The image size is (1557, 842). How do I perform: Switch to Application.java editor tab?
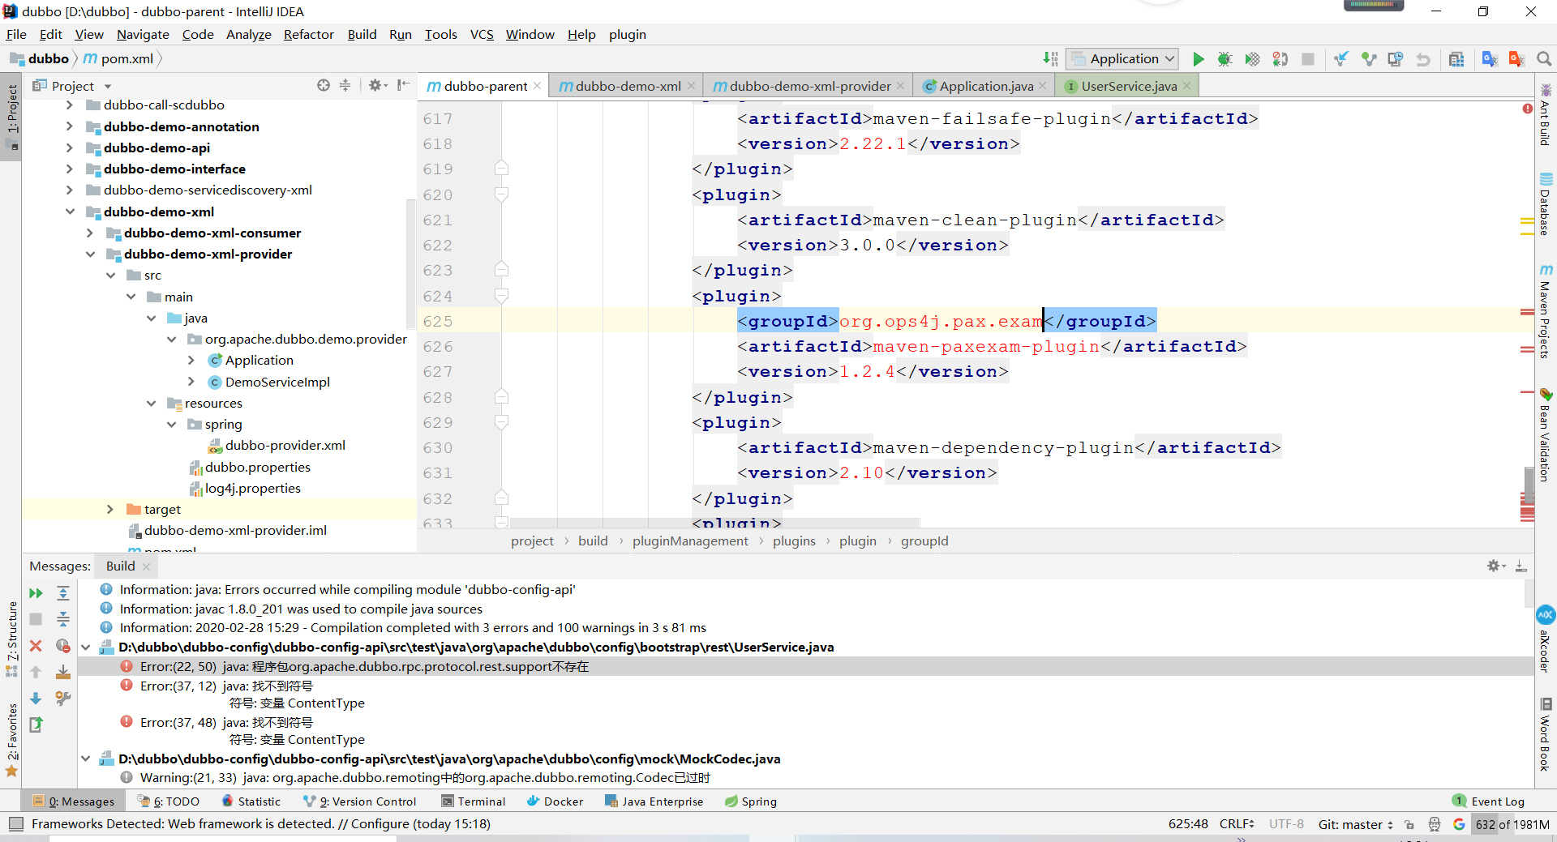point(985,86)
